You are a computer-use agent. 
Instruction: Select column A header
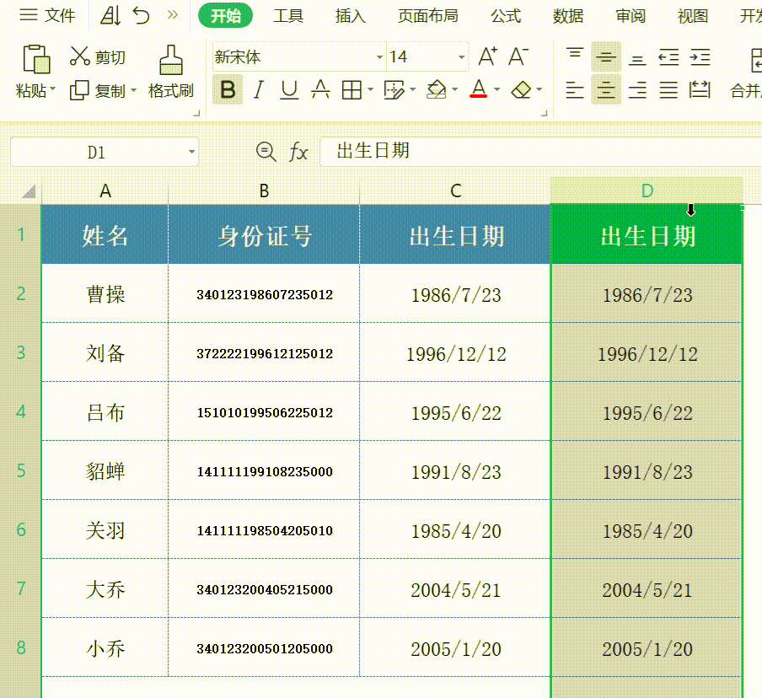tap(105, 191)
